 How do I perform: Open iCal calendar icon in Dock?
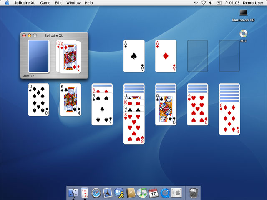point(154,193)
